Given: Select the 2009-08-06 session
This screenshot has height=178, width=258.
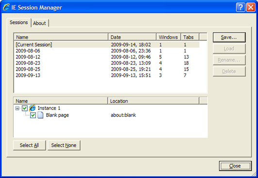Looking at the screenshot, I should [x=107, y=51].
